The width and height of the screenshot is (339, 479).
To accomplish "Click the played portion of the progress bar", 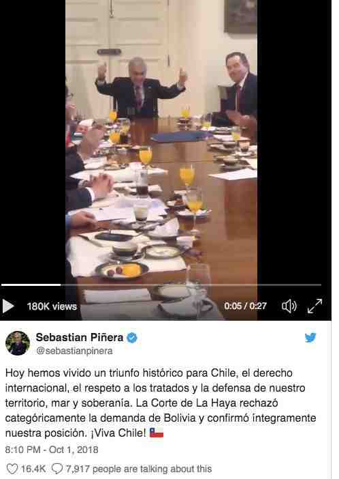I will (31, 285).
